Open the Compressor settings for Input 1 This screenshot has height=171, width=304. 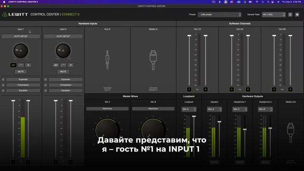tap(23, 85)
